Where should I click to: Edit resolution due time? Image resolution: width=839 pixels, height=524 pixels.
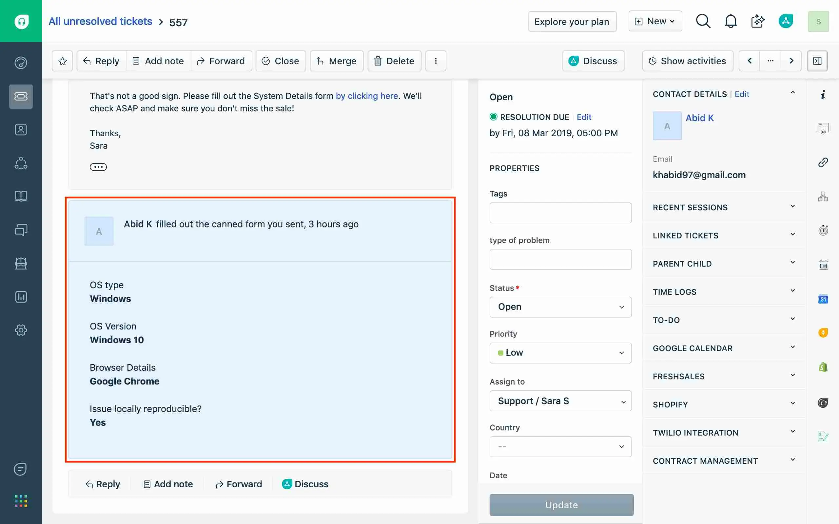584,117
